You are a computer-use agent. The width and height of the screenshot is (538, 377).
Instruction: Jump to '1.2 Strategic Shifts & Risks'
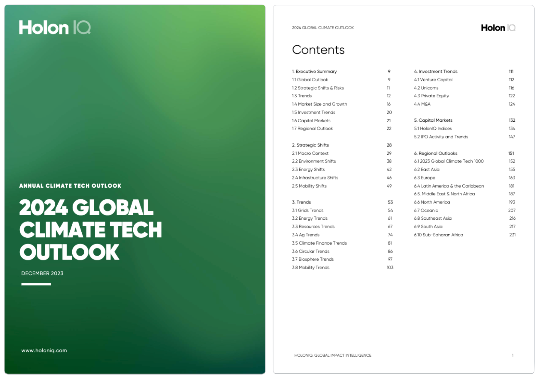pos(318,88)
